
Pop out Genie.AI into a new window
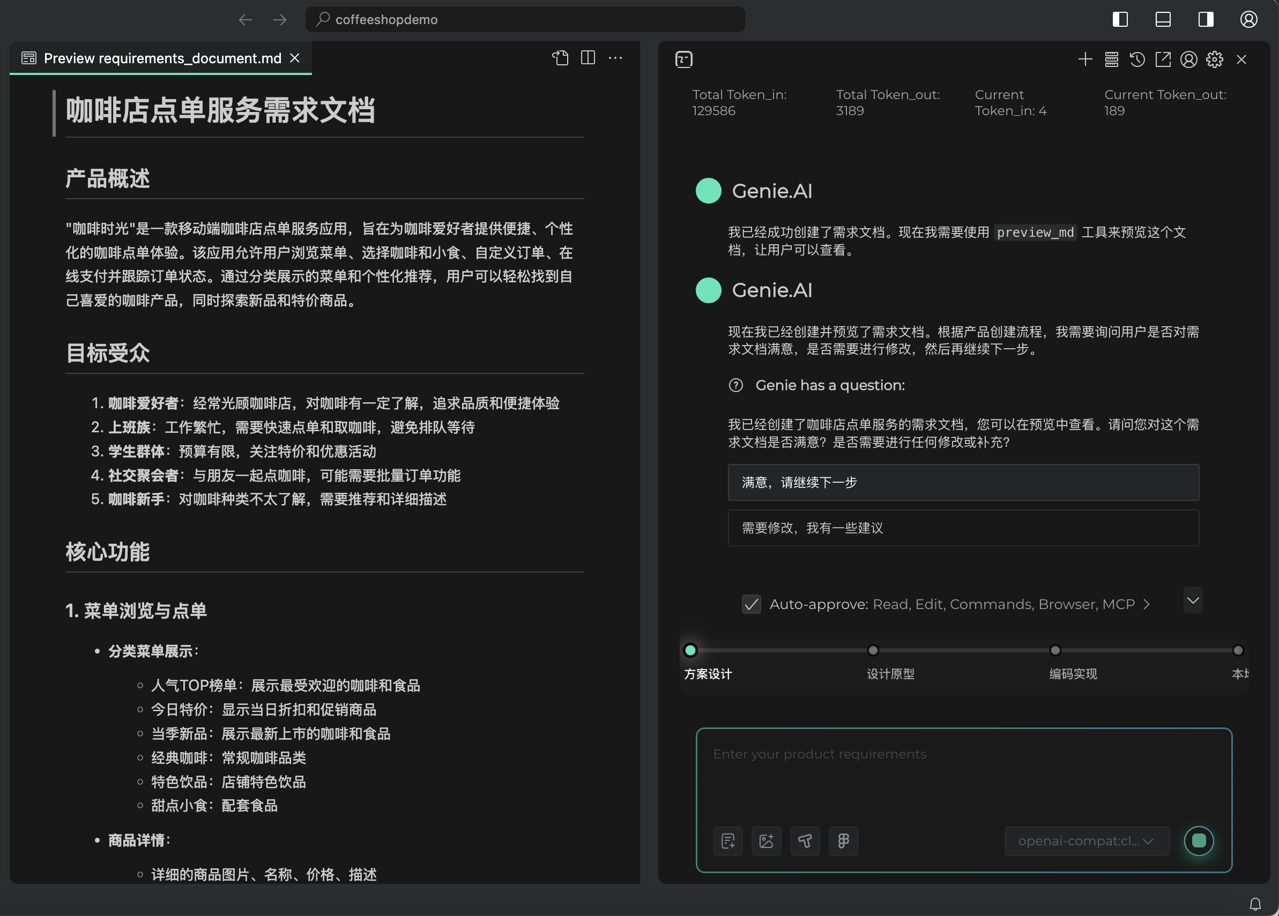[1163, 59]
